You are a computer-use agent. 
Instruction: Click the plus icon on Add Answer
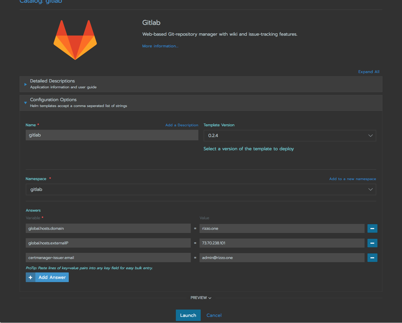(30, 277)
